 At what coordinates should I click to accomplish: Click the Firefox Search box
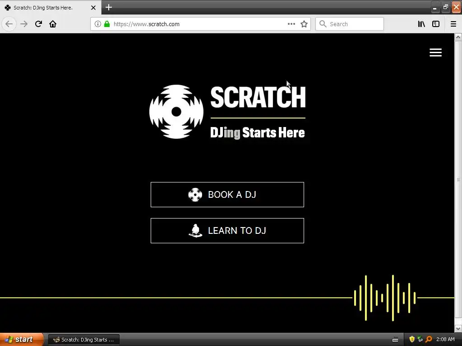click(x=350, y=24)
